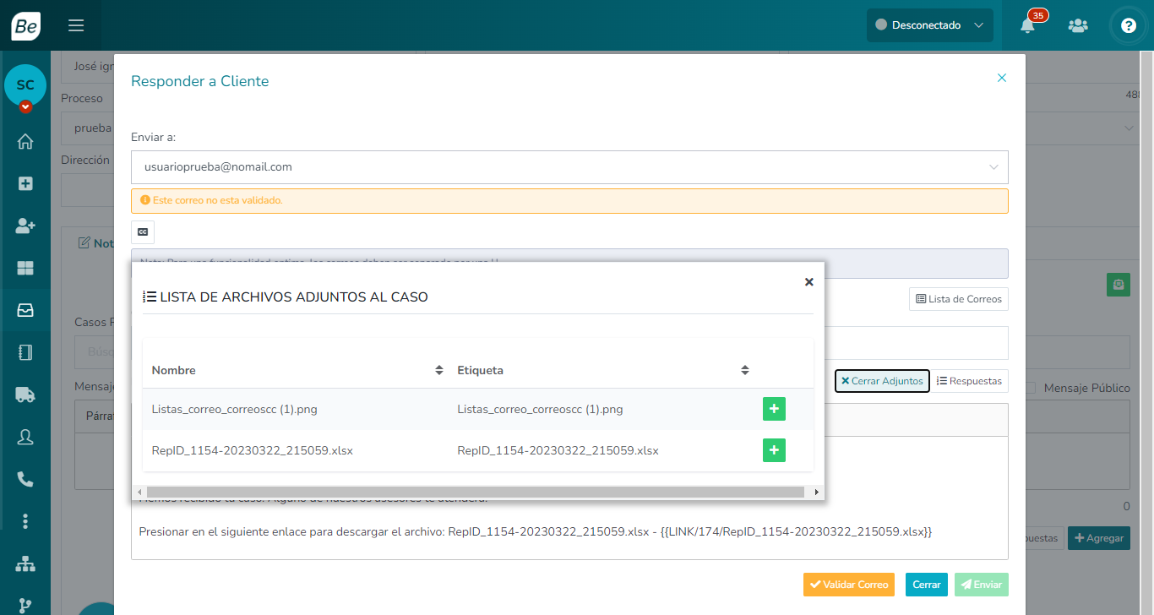Click the CC button under the email field
1154x615 pixels.
pyautogui.click(x=143, y=231)
